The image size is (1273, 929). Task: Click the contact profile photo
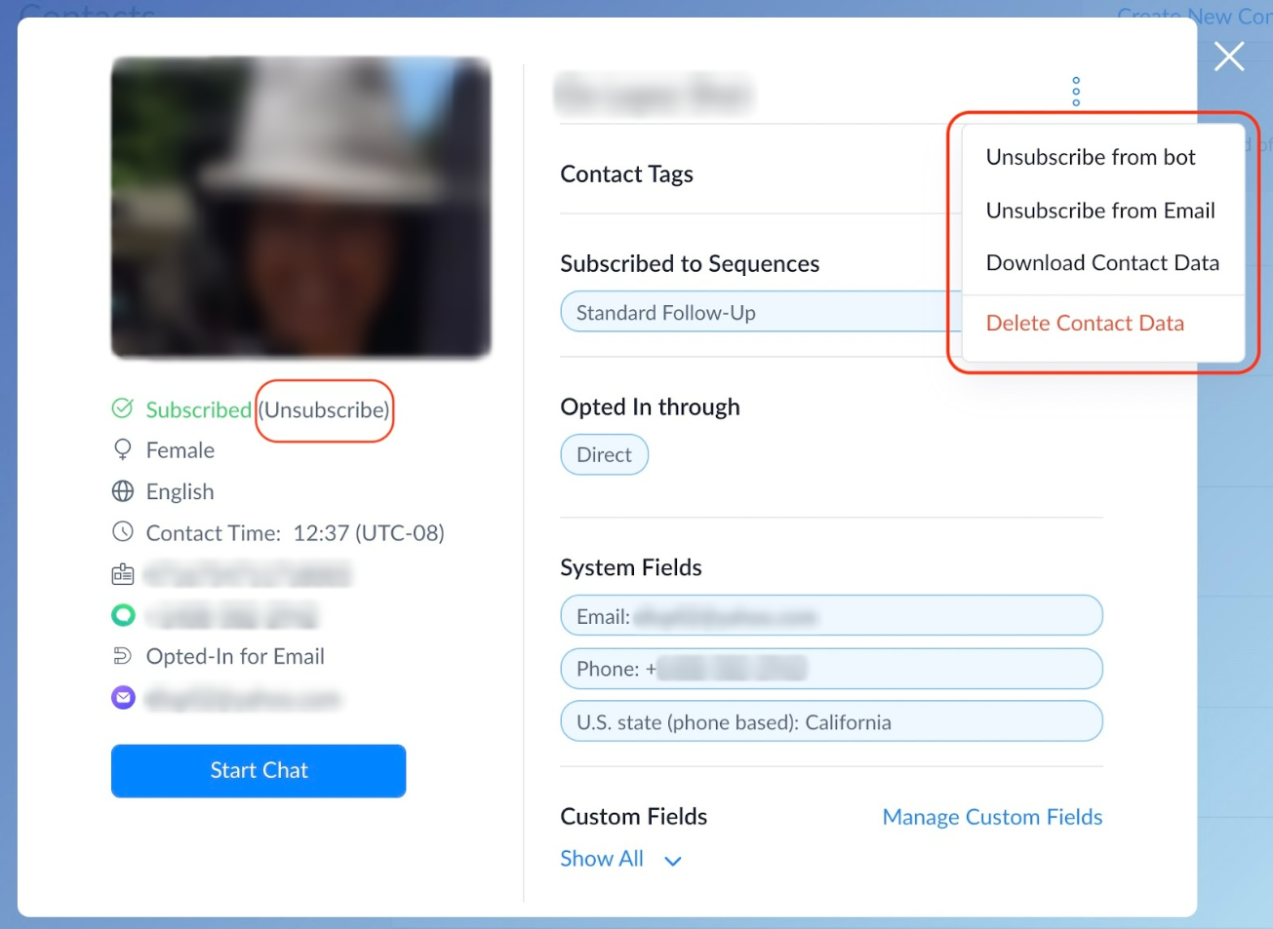tap(300, 208)
